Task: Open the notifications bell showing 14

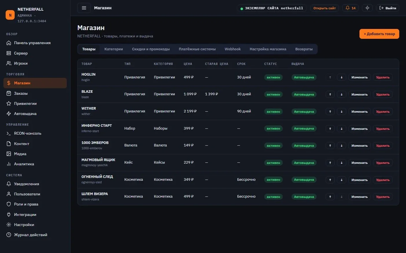Action: [350, 8]
